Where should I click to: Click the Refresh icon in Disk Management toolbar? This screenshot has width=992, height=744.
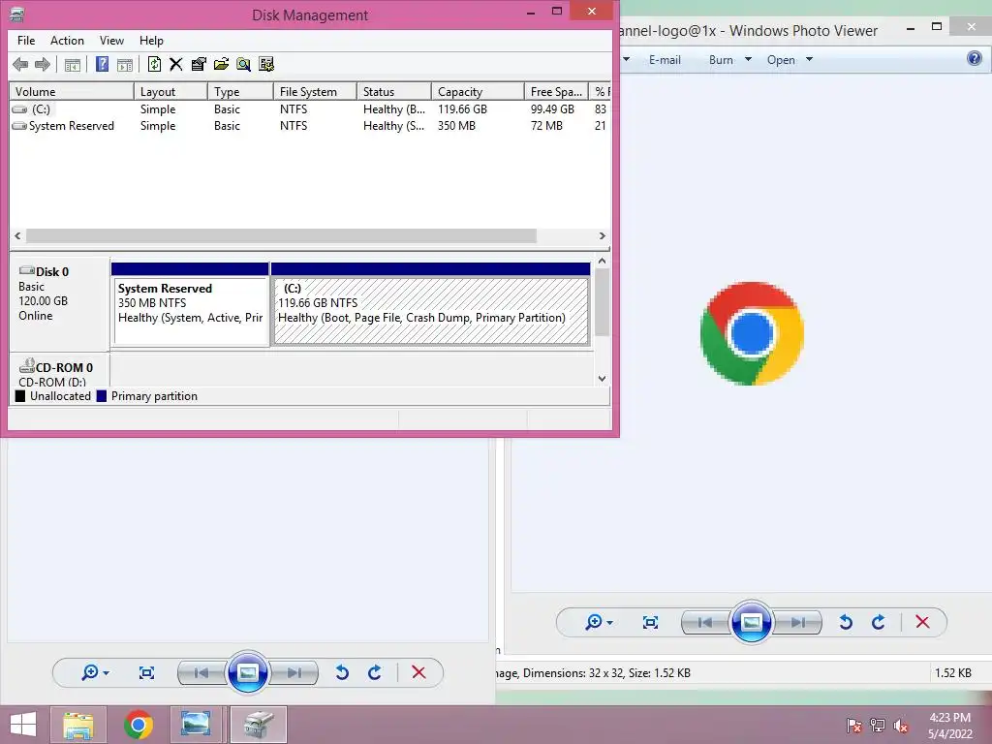coord(154,64)
